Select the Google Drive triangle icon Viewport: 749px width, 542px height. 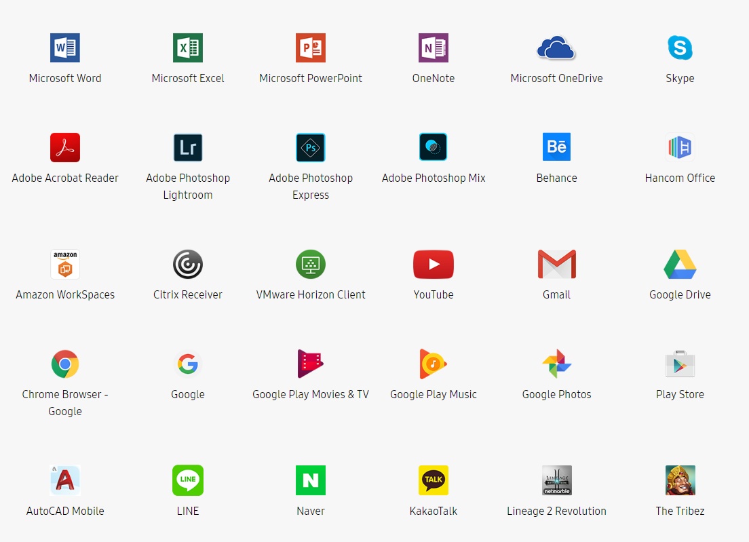[680, 264]
